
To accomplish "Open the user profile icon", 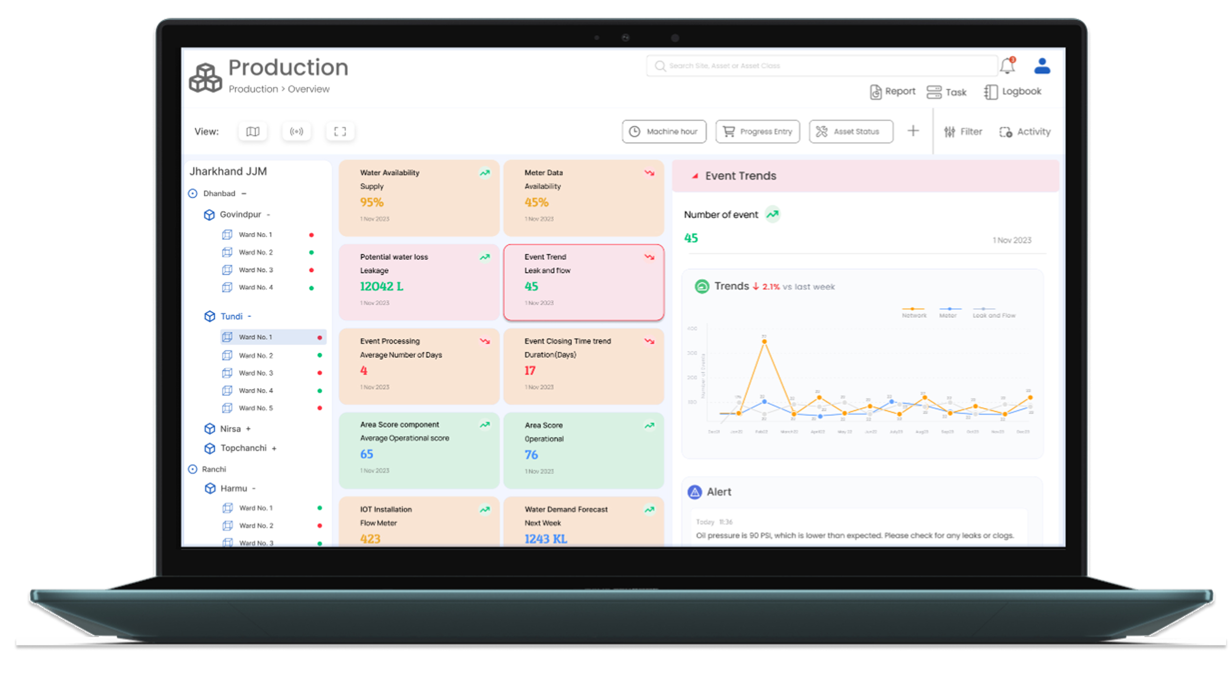I will pos(1042,66).
